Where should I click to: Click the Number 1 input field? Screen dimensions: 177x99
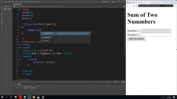pos(156,31)
